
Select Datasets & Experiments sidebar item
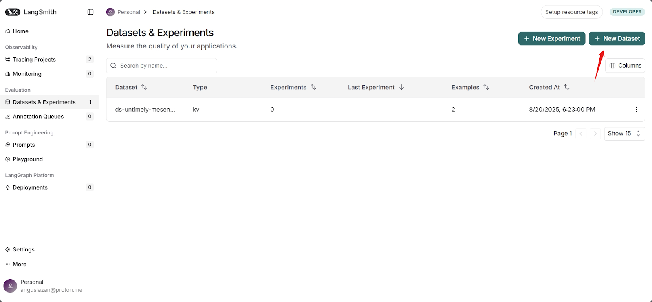[x=49, y=102]
